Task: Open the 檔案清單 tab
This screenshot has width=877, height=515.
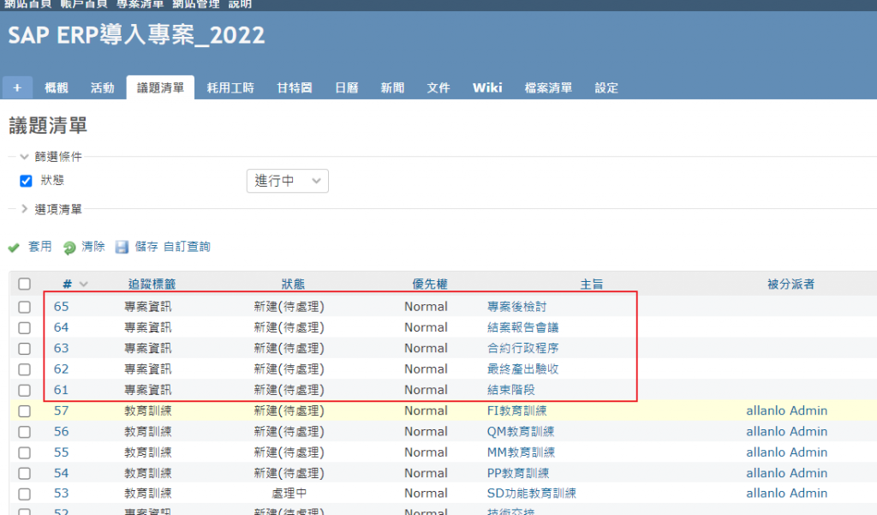Action: pos(548,88)
